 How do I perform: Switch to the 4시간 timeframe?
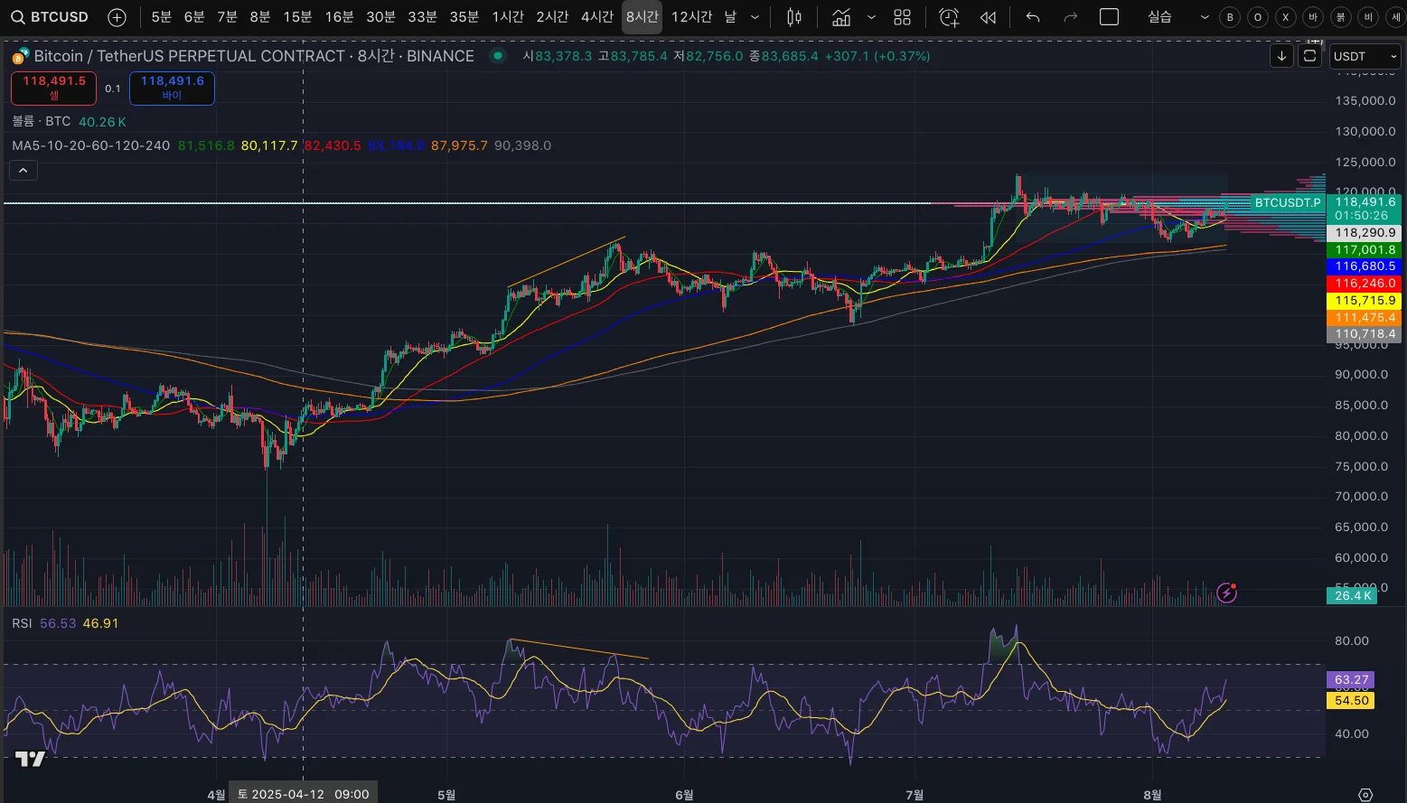596,17
